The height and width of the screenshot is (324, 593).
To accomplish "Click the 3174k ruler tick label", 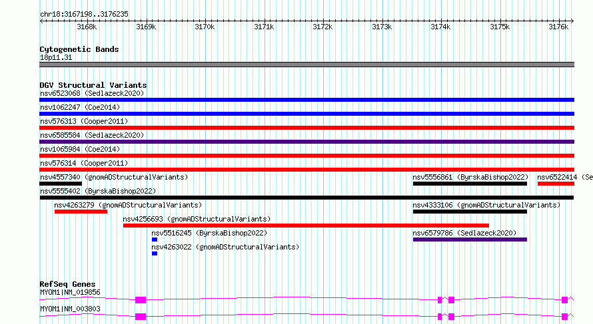I will (x=440, y=27).
